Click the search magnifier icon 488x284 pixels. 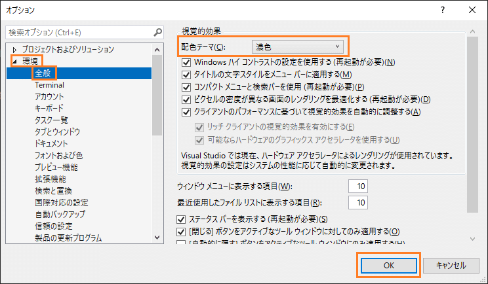(x=158, y=32)
